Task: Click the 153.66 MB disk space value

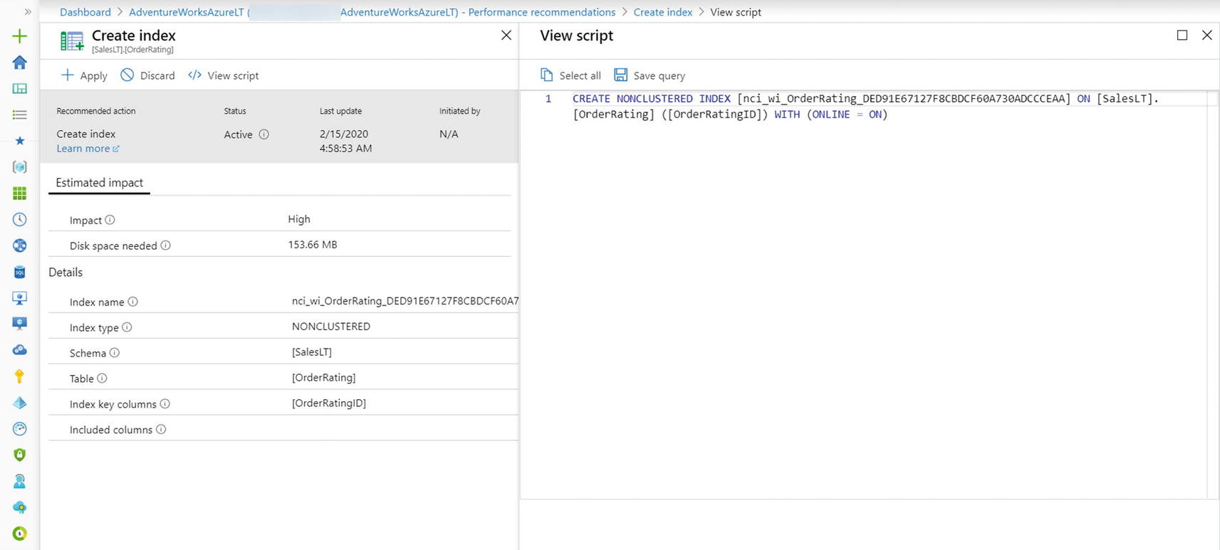Action: click(313, 245)
